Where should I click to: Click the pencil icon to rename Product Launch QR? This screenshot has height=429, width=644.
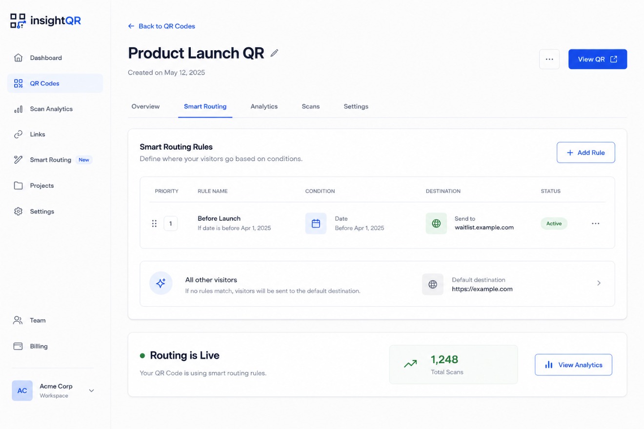click(274, 53)
